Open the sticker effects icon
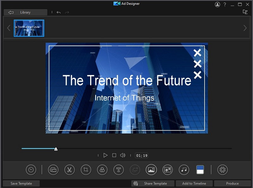 tap(168, 170)
